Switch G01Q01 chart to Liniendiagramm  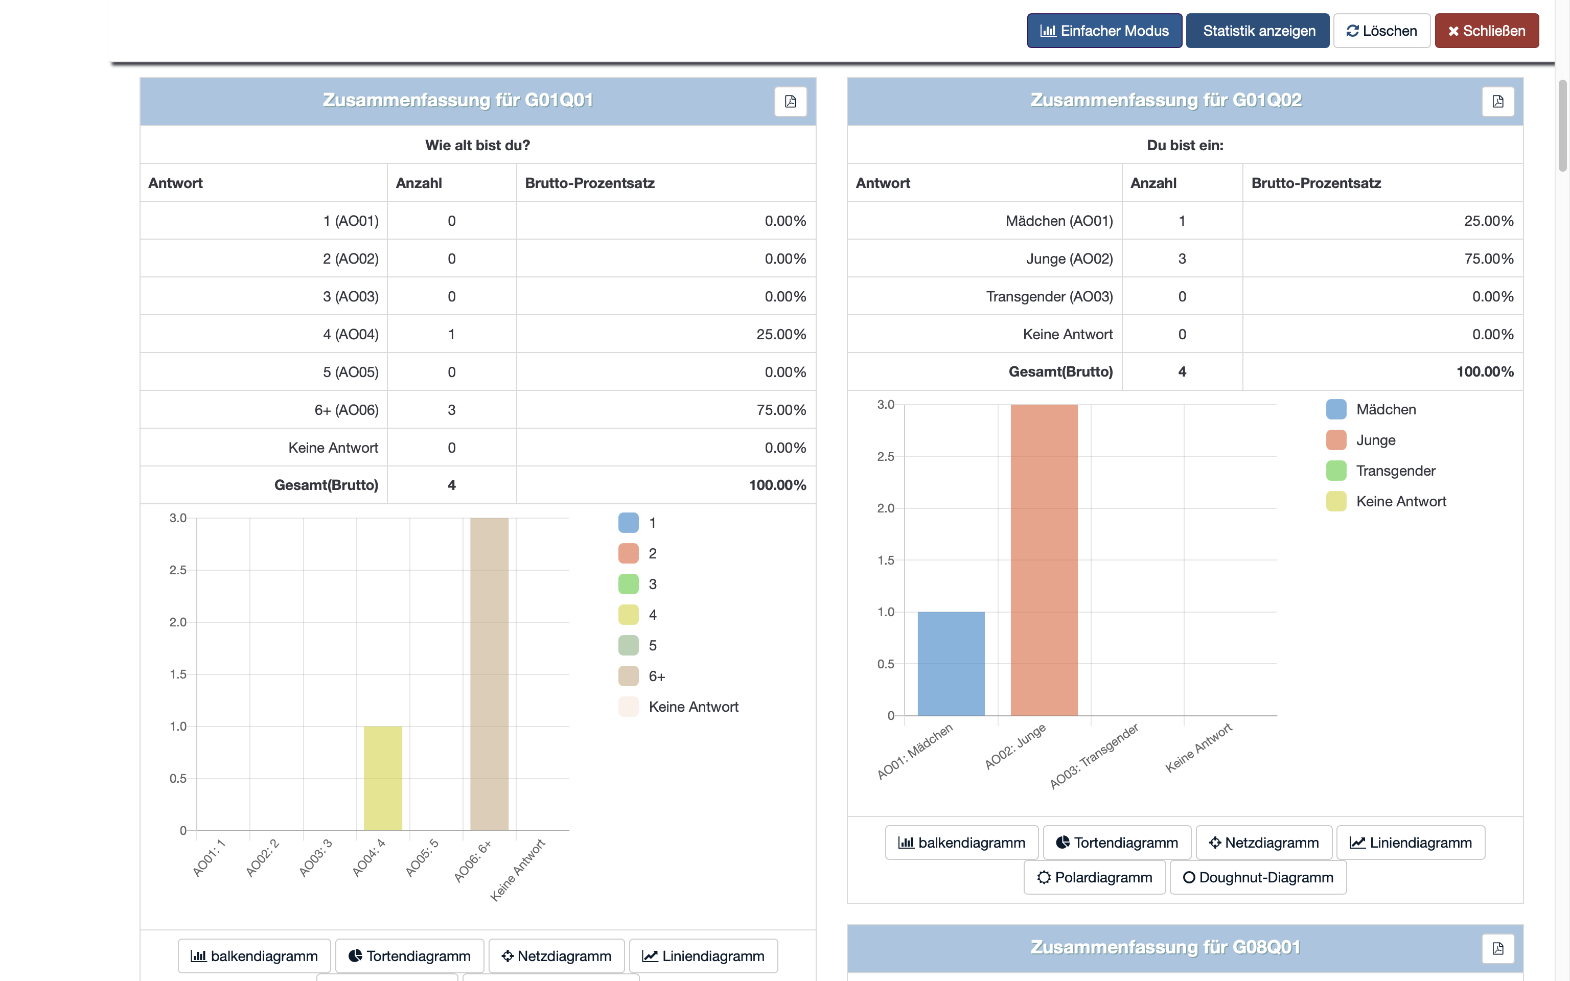(703, 955)
